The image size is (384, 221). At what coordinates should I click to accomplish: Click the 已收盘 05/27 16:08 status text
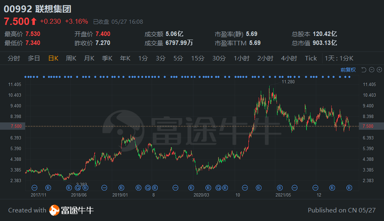click(118, 22)
